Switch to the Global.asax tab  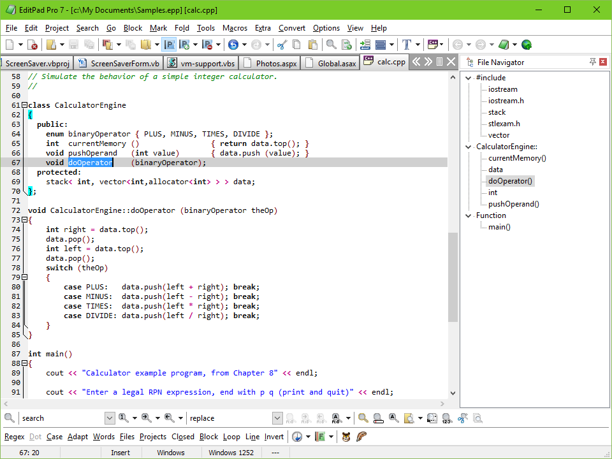coord(330,63)
